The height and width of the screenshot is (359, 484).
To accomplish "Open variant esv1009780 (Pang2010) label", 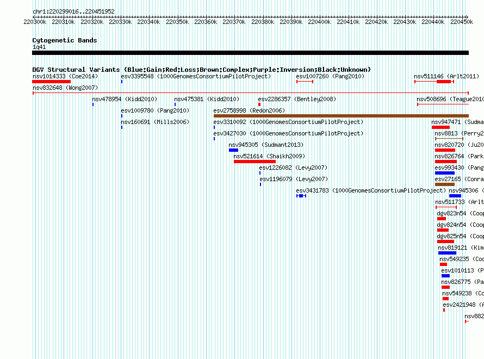I will tap(155, 110).
